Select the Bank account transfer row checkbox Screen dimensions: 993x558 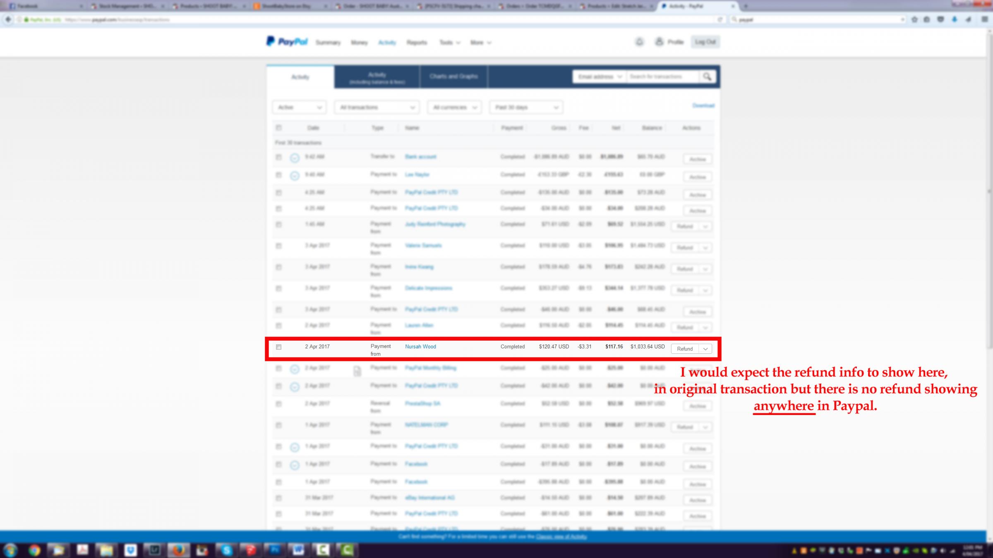(278, 157)
